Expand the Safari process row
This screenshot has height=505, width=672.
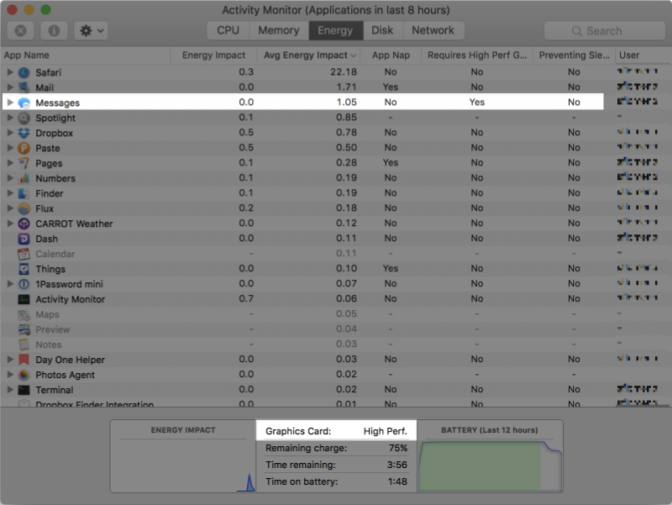pyautogui.click(x=10, y=72)
